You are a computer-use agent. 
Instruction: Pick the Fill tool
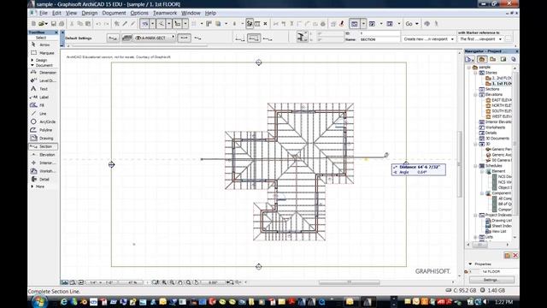click(x=44, y=105)
